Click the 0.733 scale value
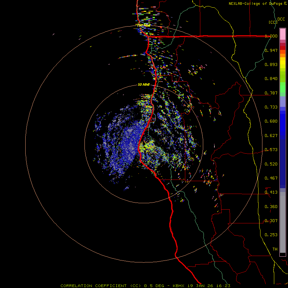This screenshot has height=288, width=288. coord(271,107)
